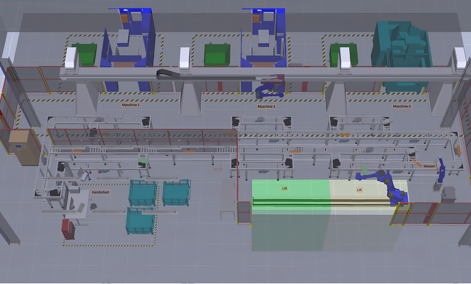Viewport: 471px width, 284px height.
Task: Select the green container left of Maschine 2
Action: coord(217,54)
